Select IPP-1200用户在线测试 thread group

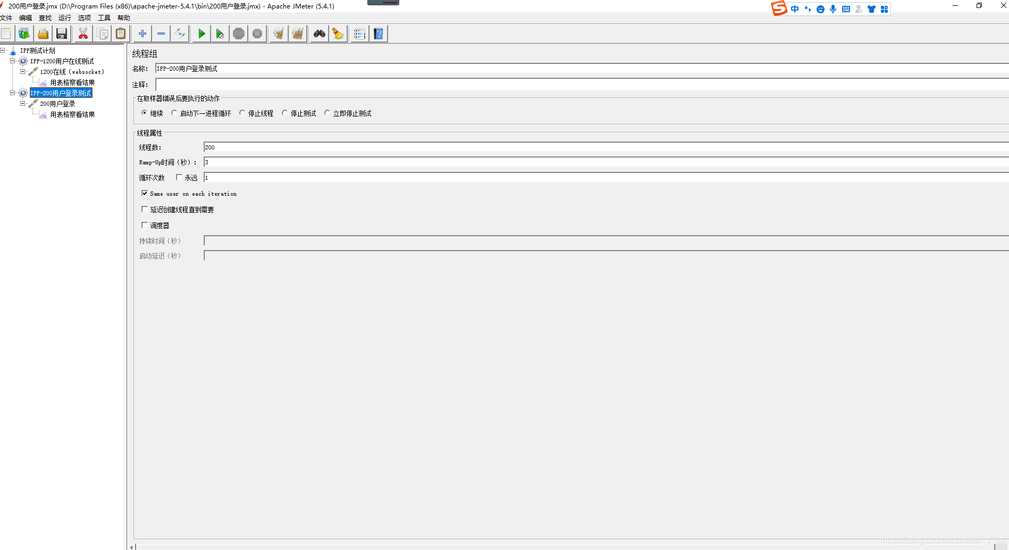(x=62, y=61)
